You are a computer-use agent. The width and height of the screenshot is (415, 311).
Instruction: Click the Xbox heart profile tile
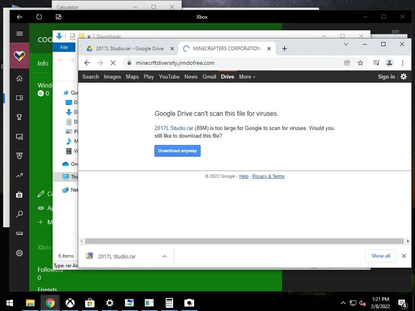coord(19,55)
